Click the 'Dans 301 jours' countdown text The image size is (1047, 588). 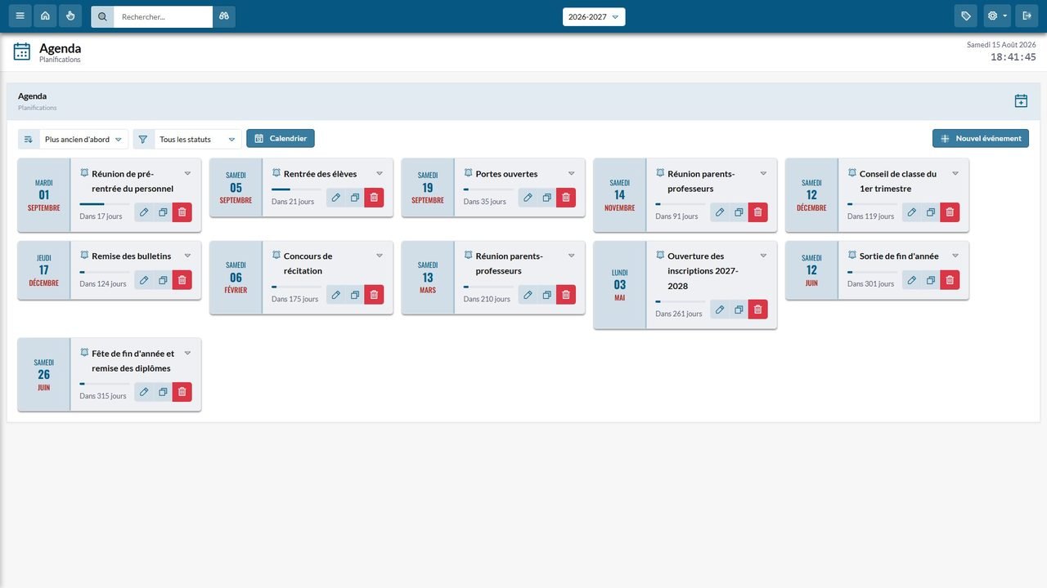[871, 284]
